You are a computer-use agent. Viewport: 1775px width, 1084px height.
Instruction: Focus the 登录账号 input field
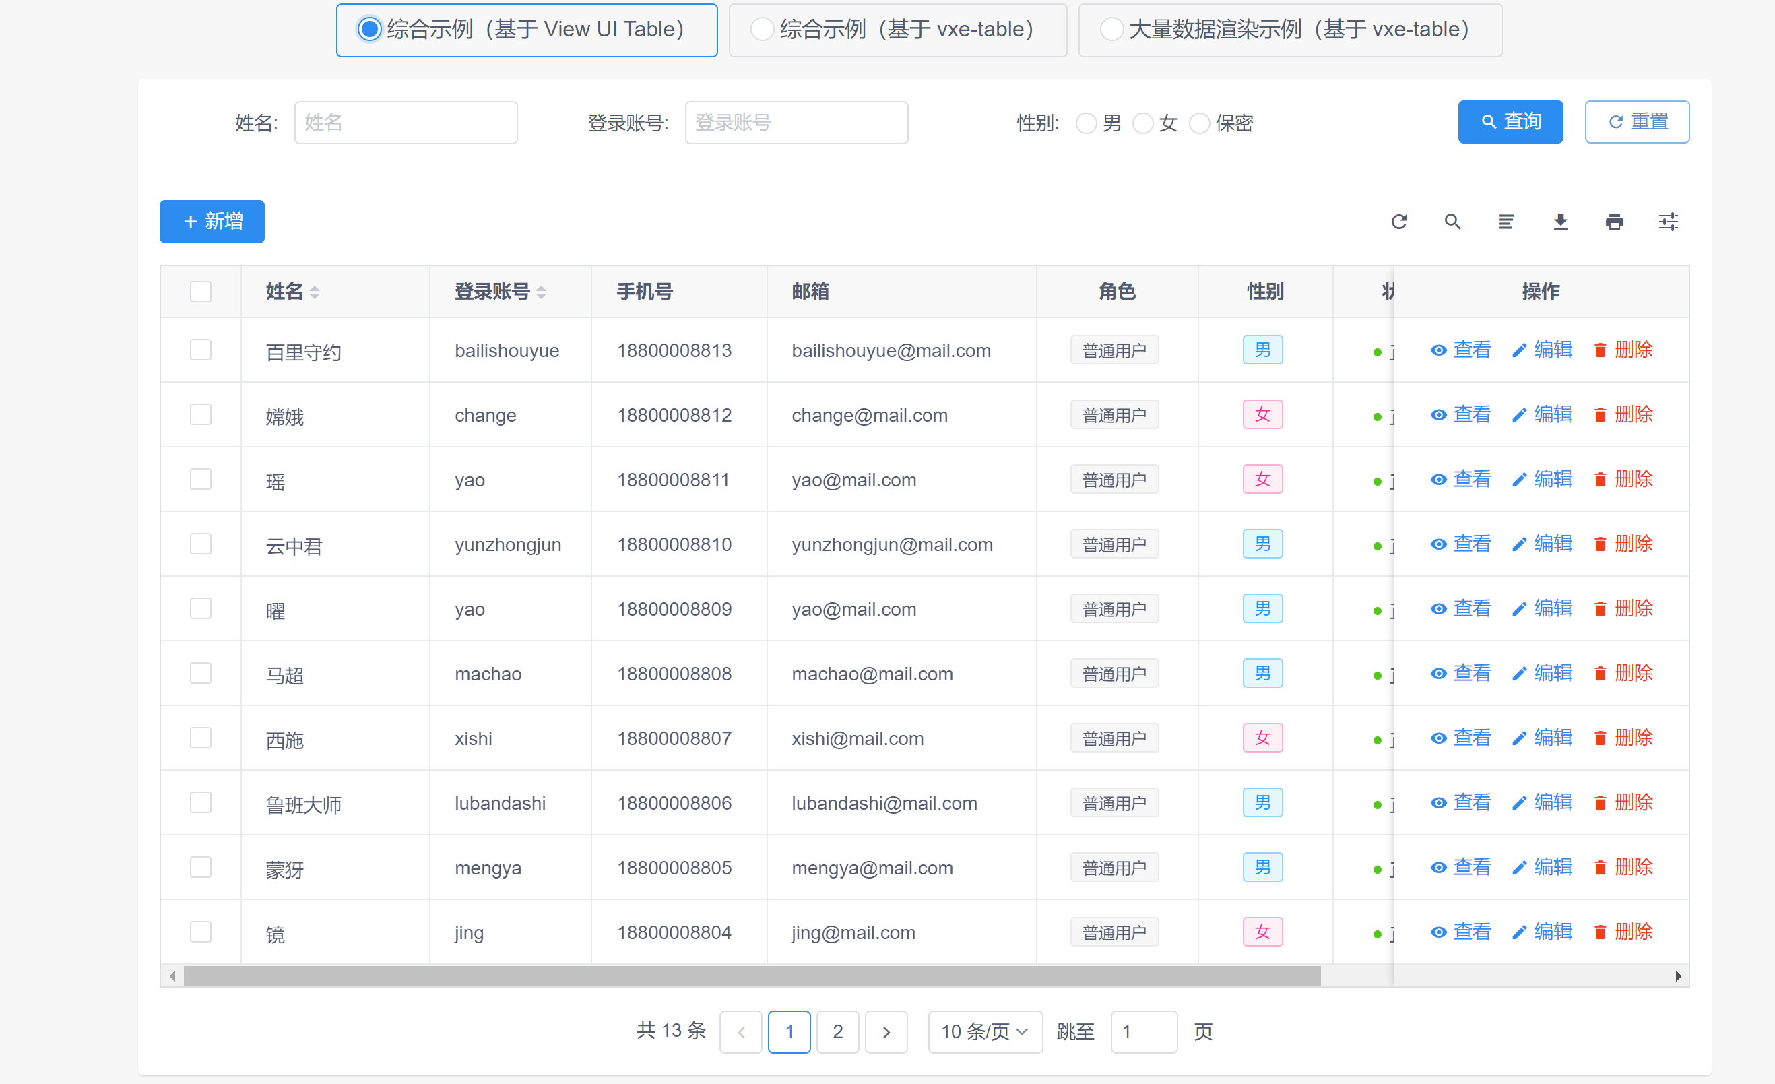tap(796, 123)
